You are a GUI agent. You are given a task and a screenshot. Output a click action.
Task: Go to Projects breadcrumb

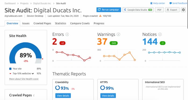click(x=24, y=3)
